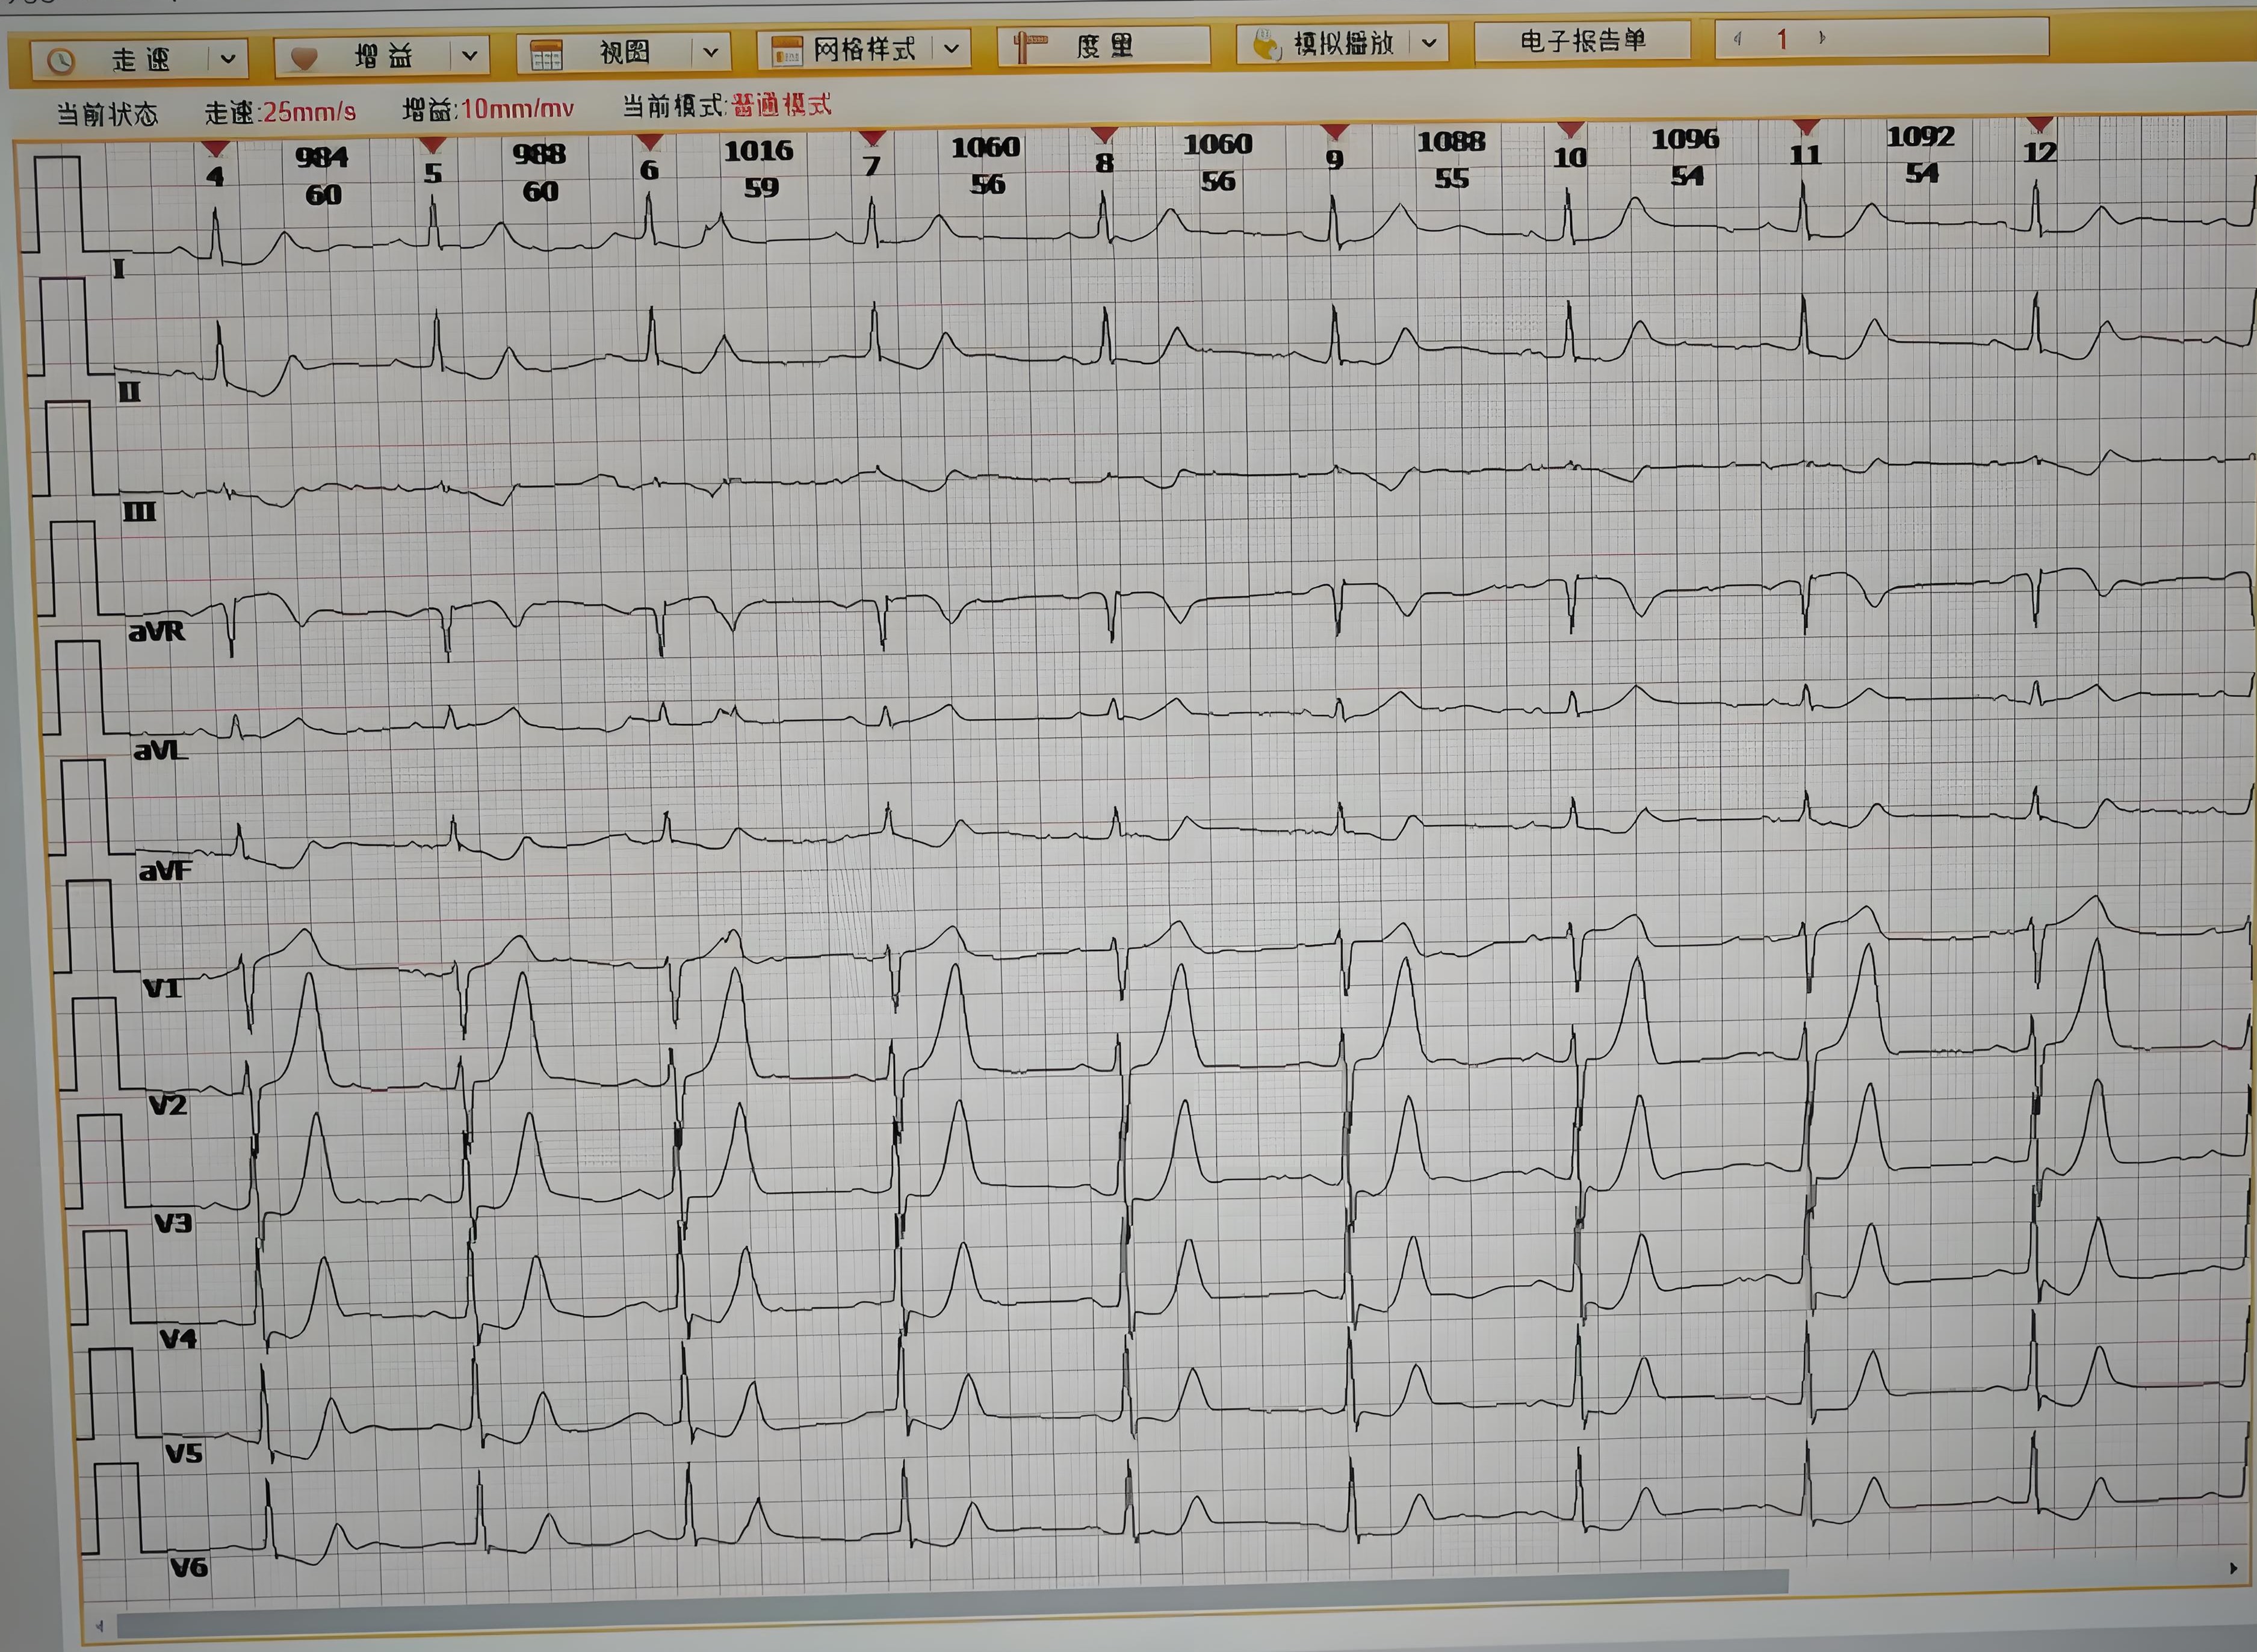The image size is (2257, 1652).
Task: Click the 度量 measurement button label
Action: click(1104, 46)
